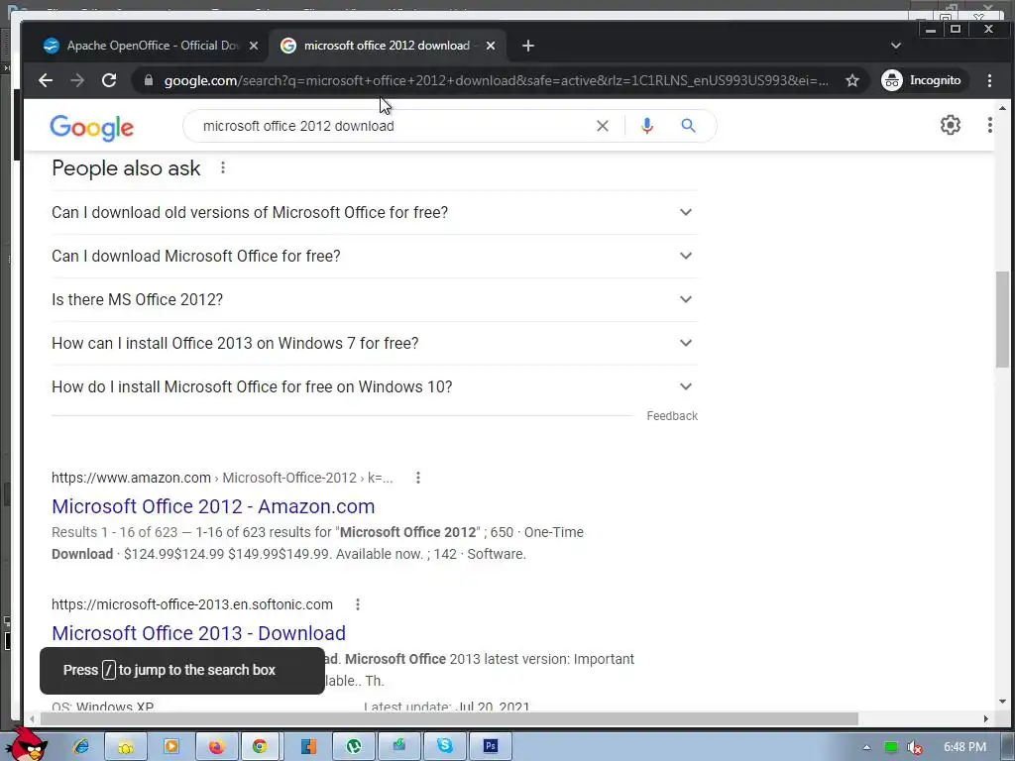The height and width of the screenshot is (761, 1015).
Task: Expand "Can I download old versions" question
Action: [x=374, y=212]
